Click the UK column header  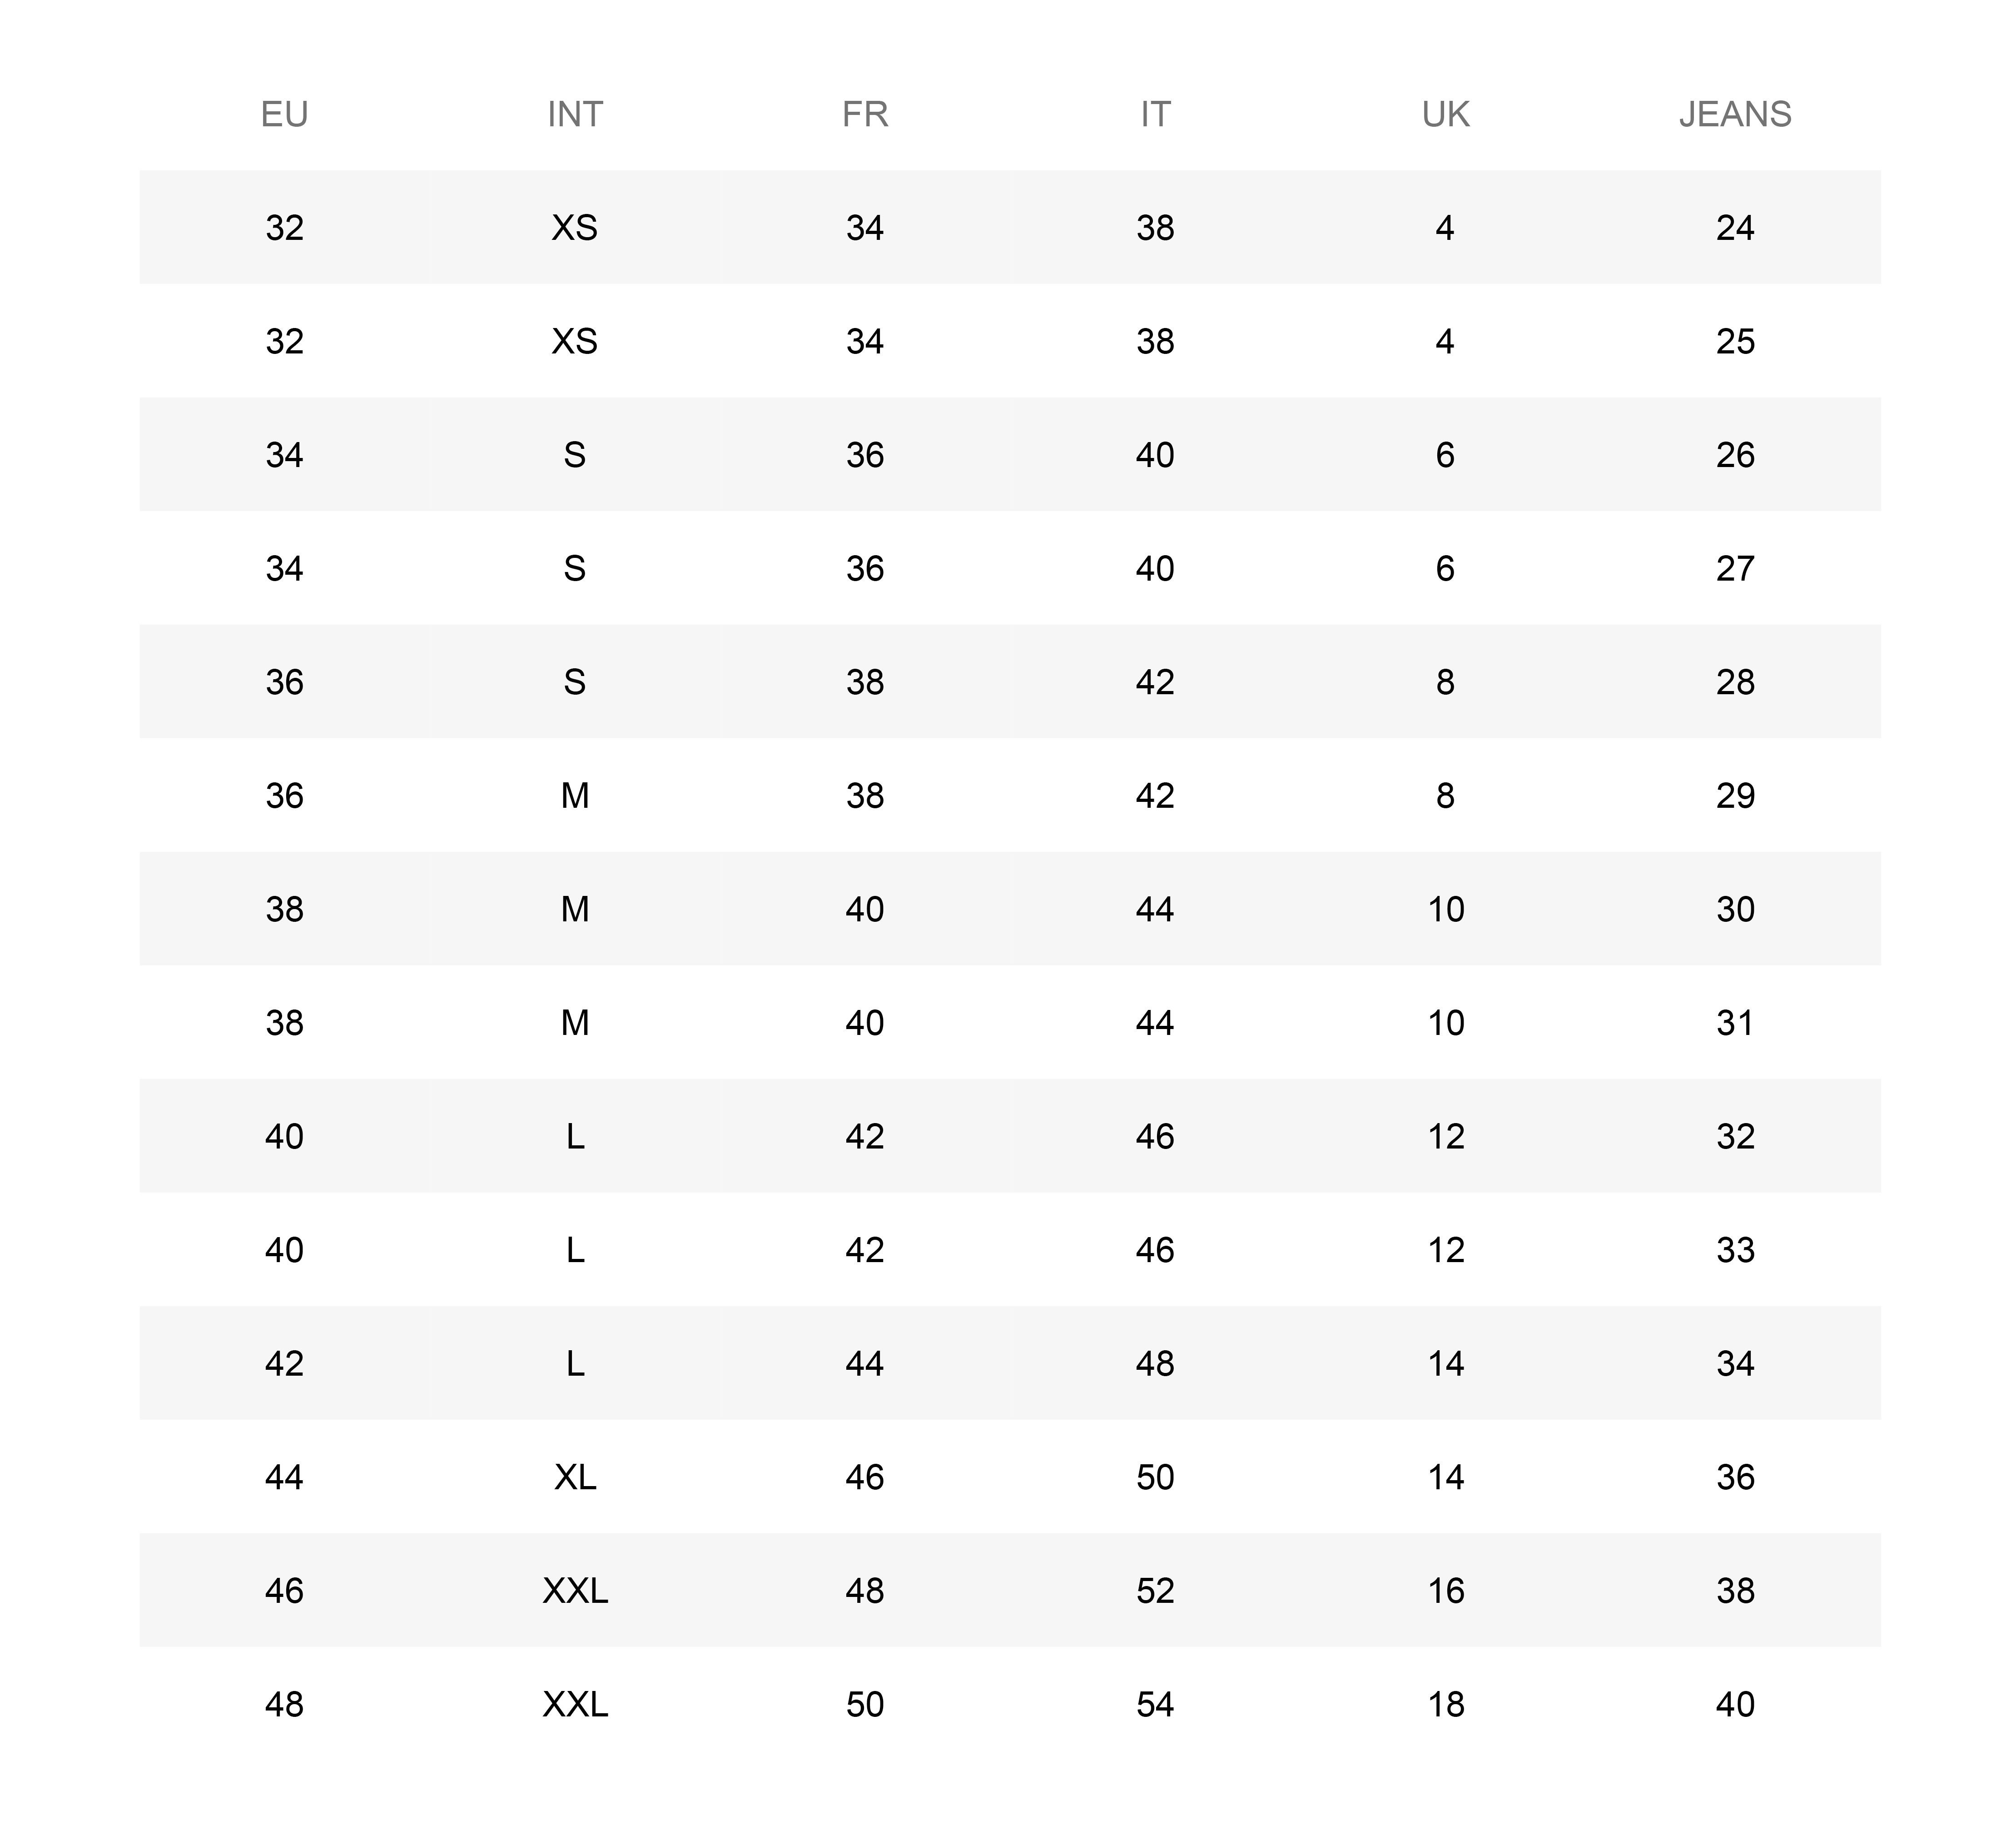[1445, 114]
